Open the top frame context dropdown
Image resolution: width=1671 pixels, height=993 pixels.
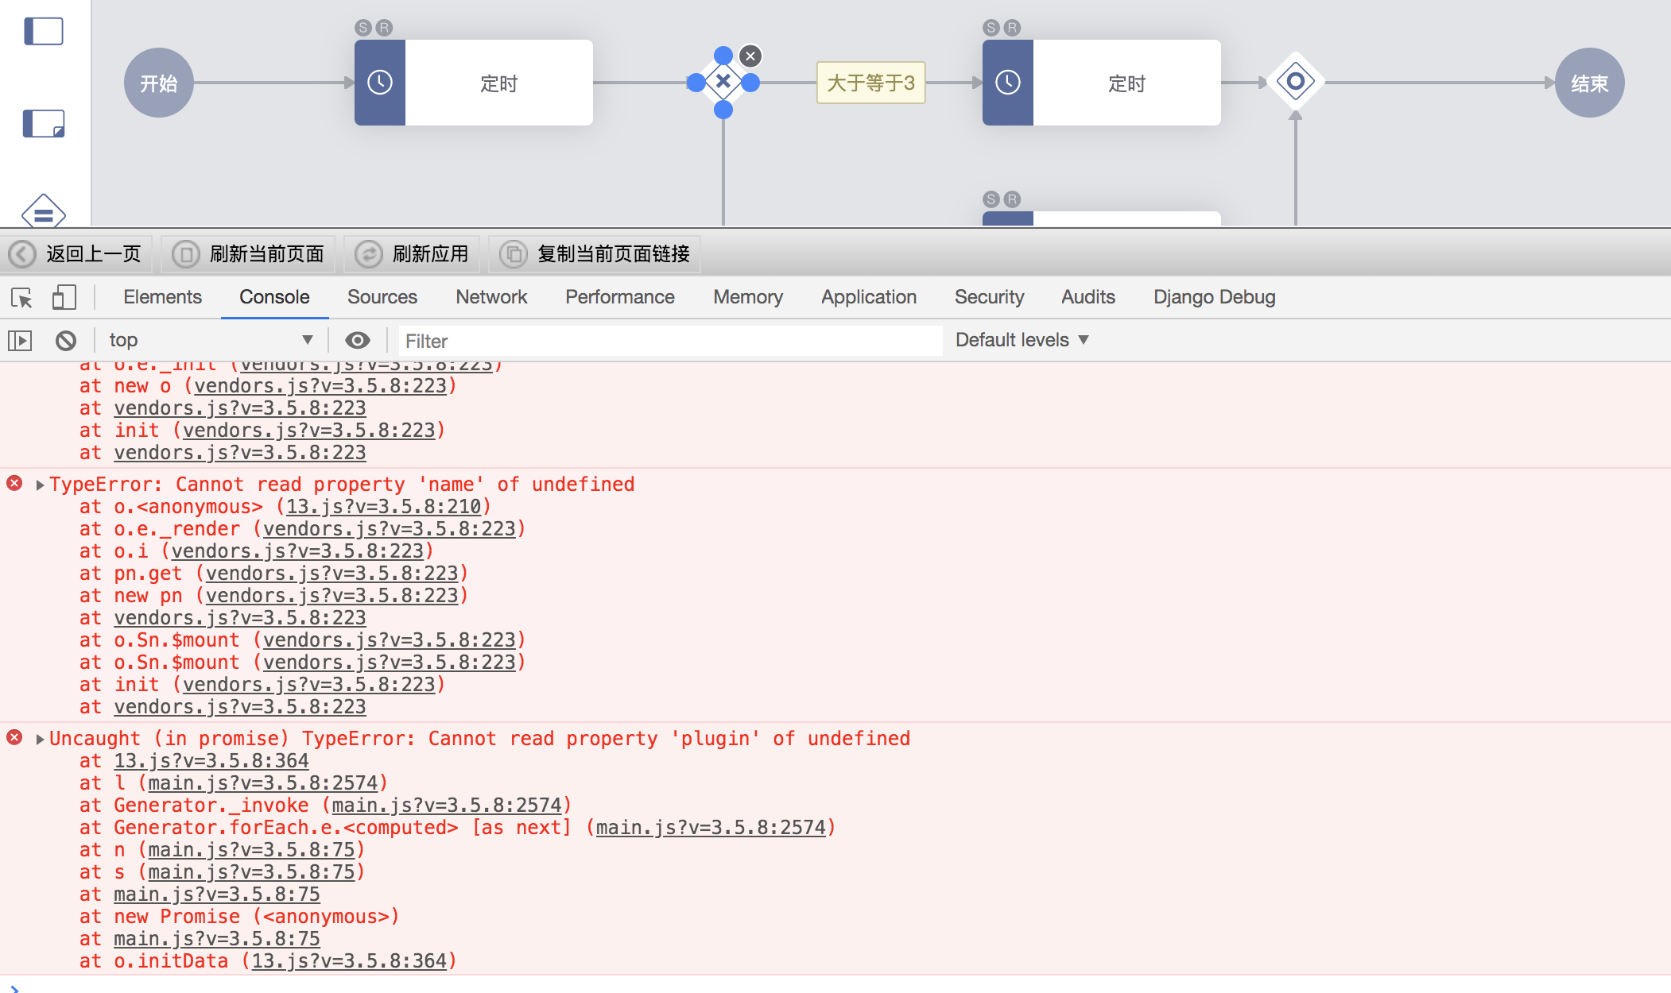(209, 339)
